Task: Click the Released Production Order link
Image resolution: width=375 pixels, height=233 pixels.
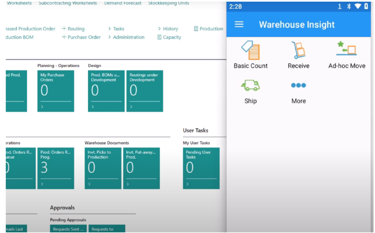Action: (30, 29)
